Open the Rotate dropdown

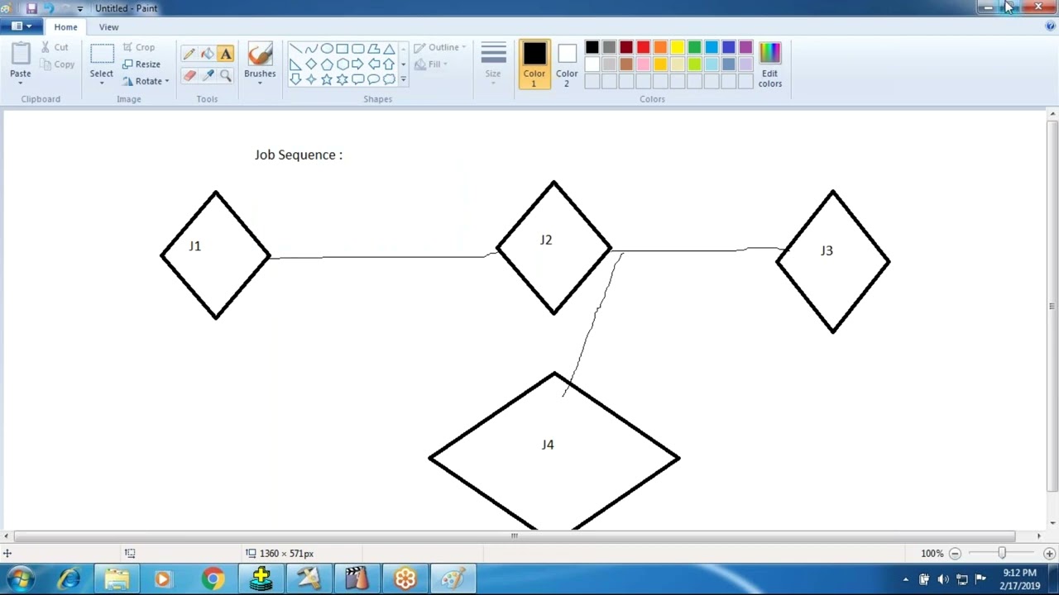[166, 81]
